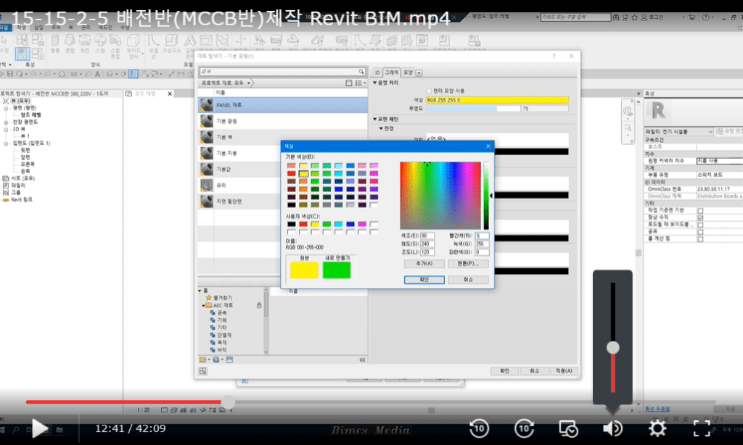This screenshot has width=743, height=445.
Task: Collapse the 표면 패턴 section
Action: pos(375,120)
